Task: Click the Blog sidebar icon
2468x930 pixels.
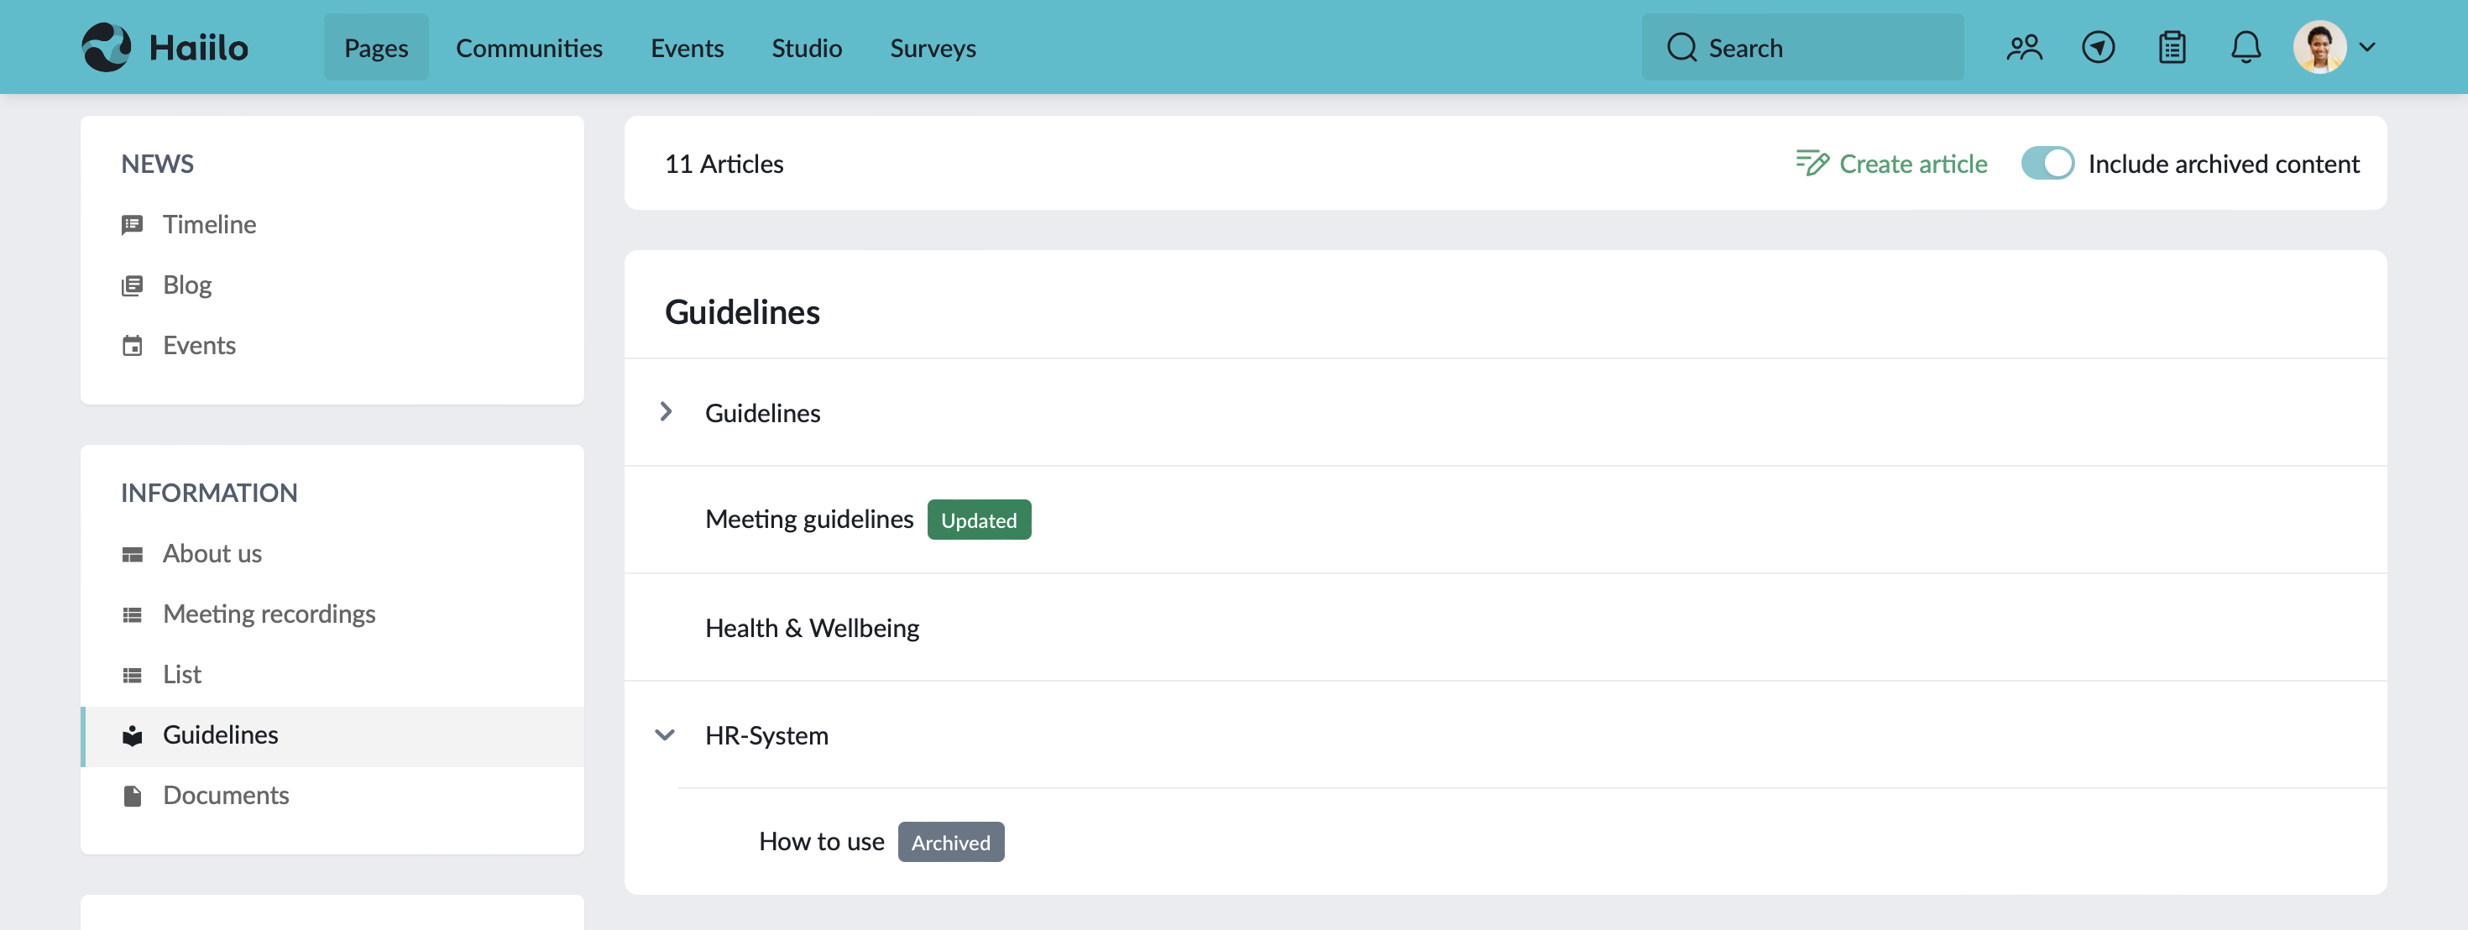Action: (133, 285)
